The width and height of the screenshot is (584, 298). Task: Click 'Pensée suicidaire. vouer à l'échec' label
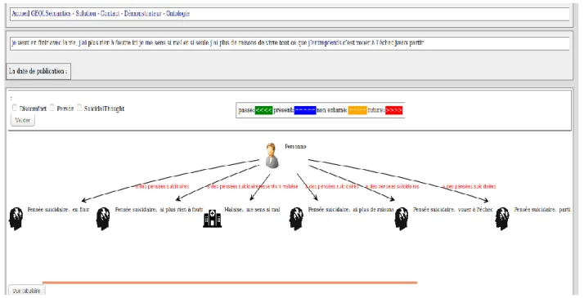pos(453,210)
